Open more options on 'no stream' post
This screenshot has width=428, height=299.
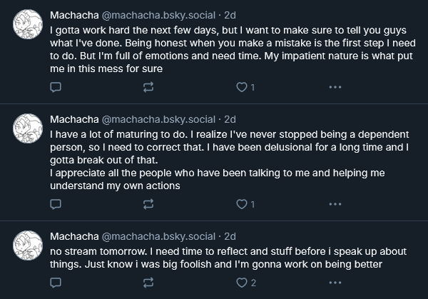335,283
